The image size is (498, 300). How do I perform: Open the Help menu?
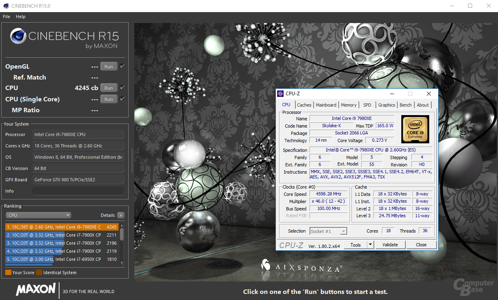point(21,17)
